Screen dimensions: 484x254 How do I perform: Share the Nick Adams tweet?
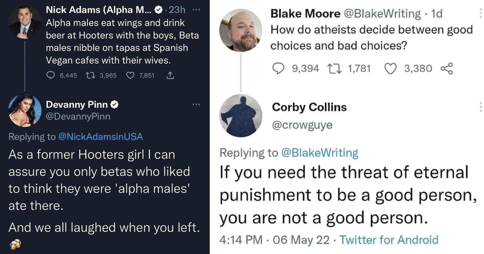click(170, 75)
